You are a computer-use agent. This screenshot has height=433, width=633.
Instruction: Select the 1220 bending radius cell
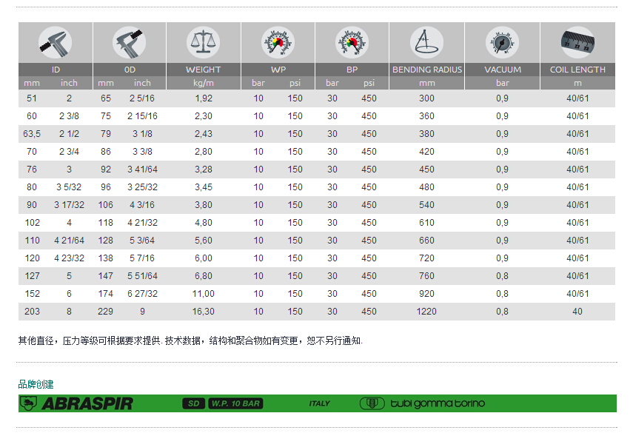coord(427,312)
